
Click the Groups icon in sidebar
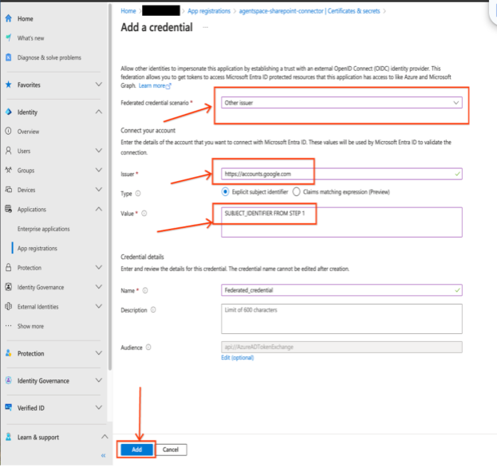pyautogui.click(x=8, y=171)
